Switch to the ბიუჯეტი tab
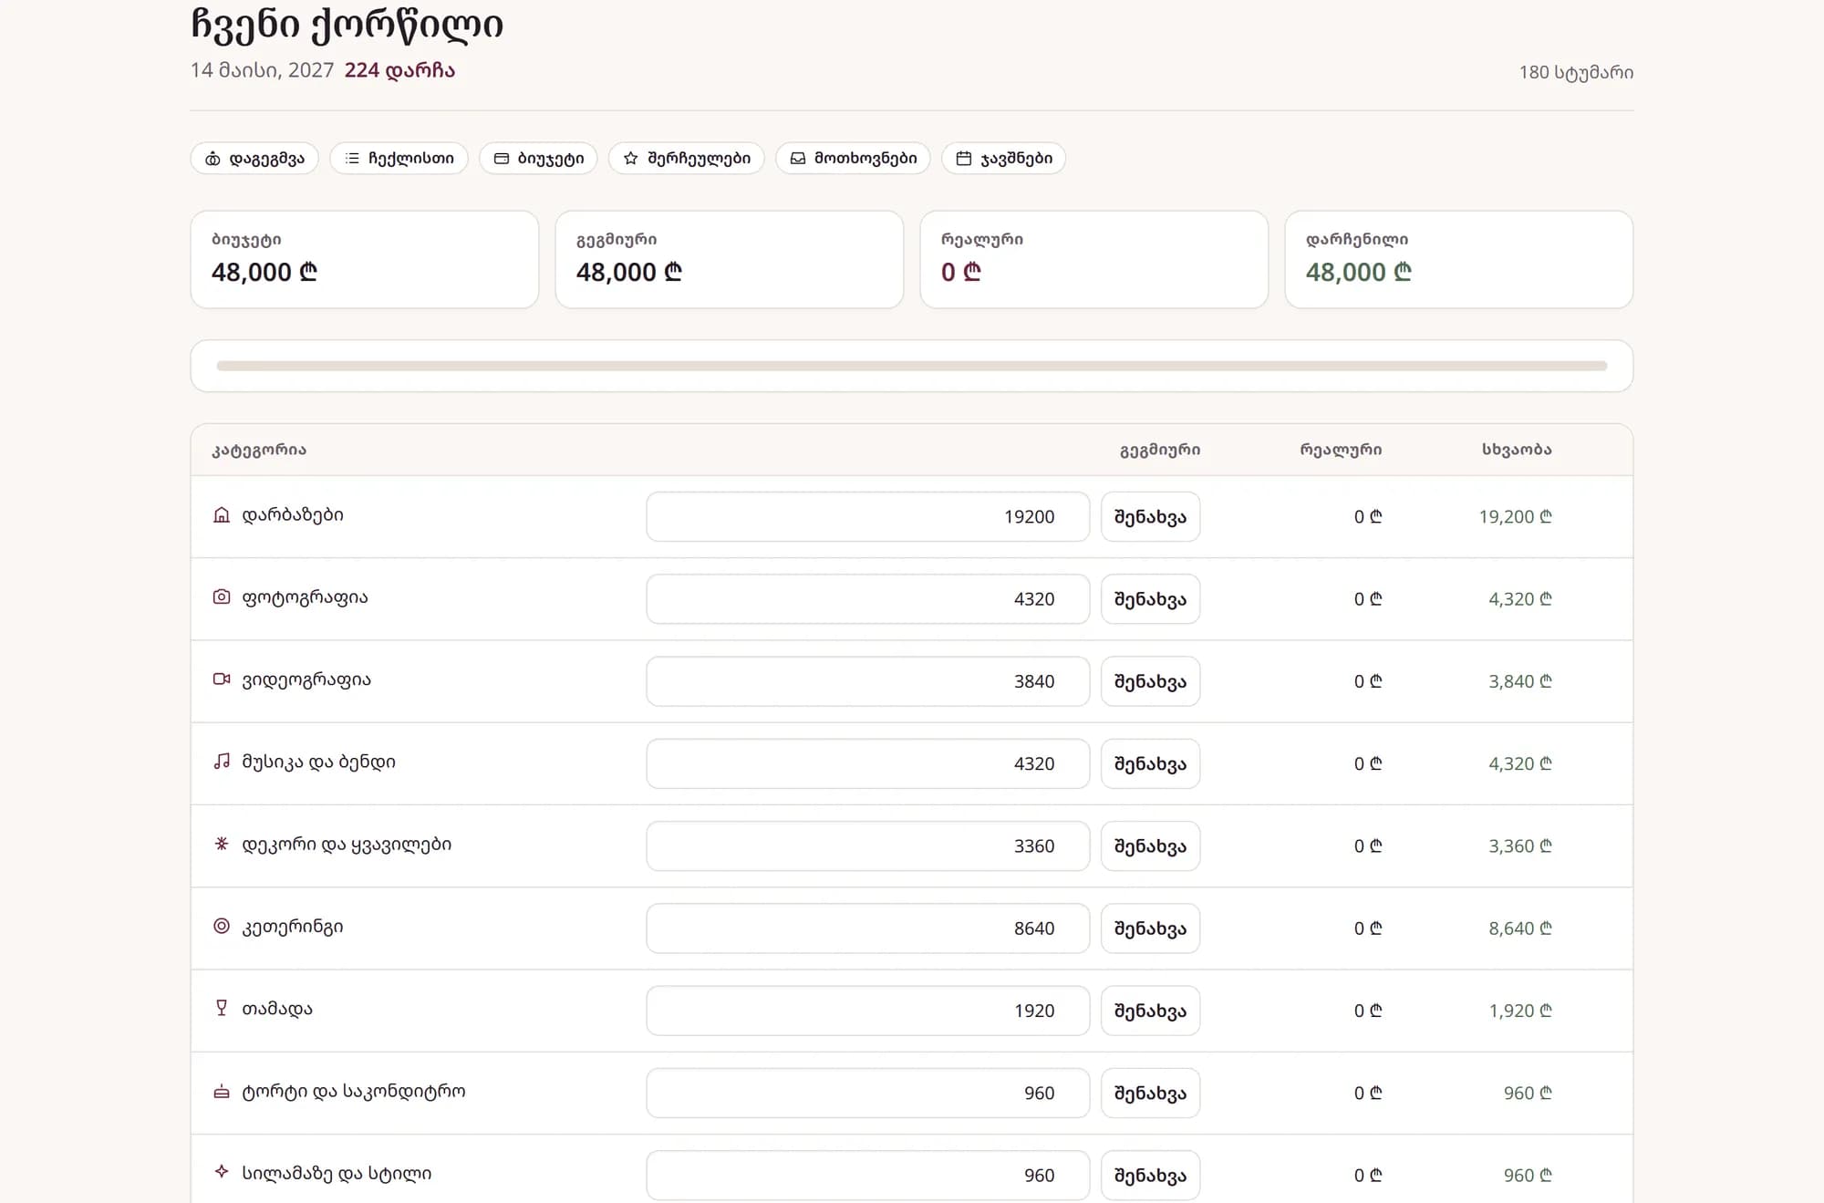This screenshot has width=1824, height=1203. click(x=538, y=159)
